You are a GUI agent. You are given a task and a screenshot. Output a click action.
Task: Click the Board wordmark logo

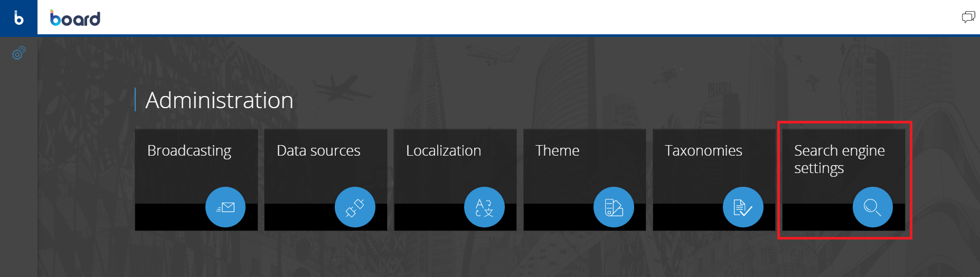[x=75, y=18]
